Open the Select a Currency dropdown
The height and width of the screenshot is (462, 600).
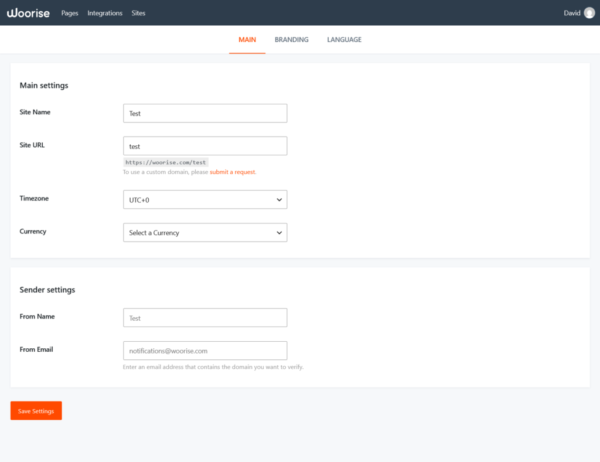(205, 232)
